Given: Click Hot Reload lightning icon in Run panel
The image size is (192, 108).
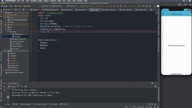Looking at the screenshot, I should (18, 86).
